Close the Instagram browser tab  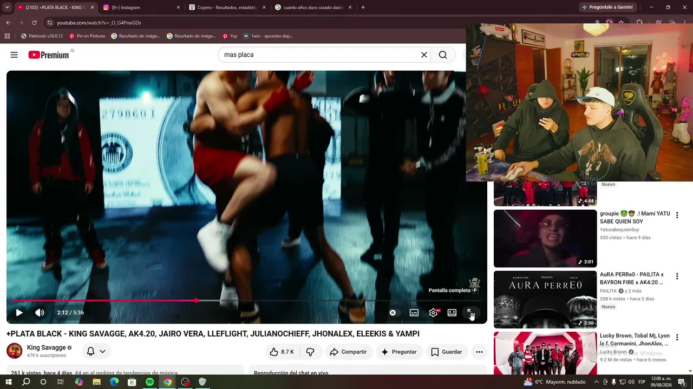click(x=178, y=8)
